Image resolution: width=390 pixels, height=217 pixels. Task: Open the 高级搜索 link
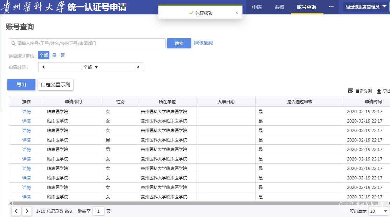pos(204,43)
